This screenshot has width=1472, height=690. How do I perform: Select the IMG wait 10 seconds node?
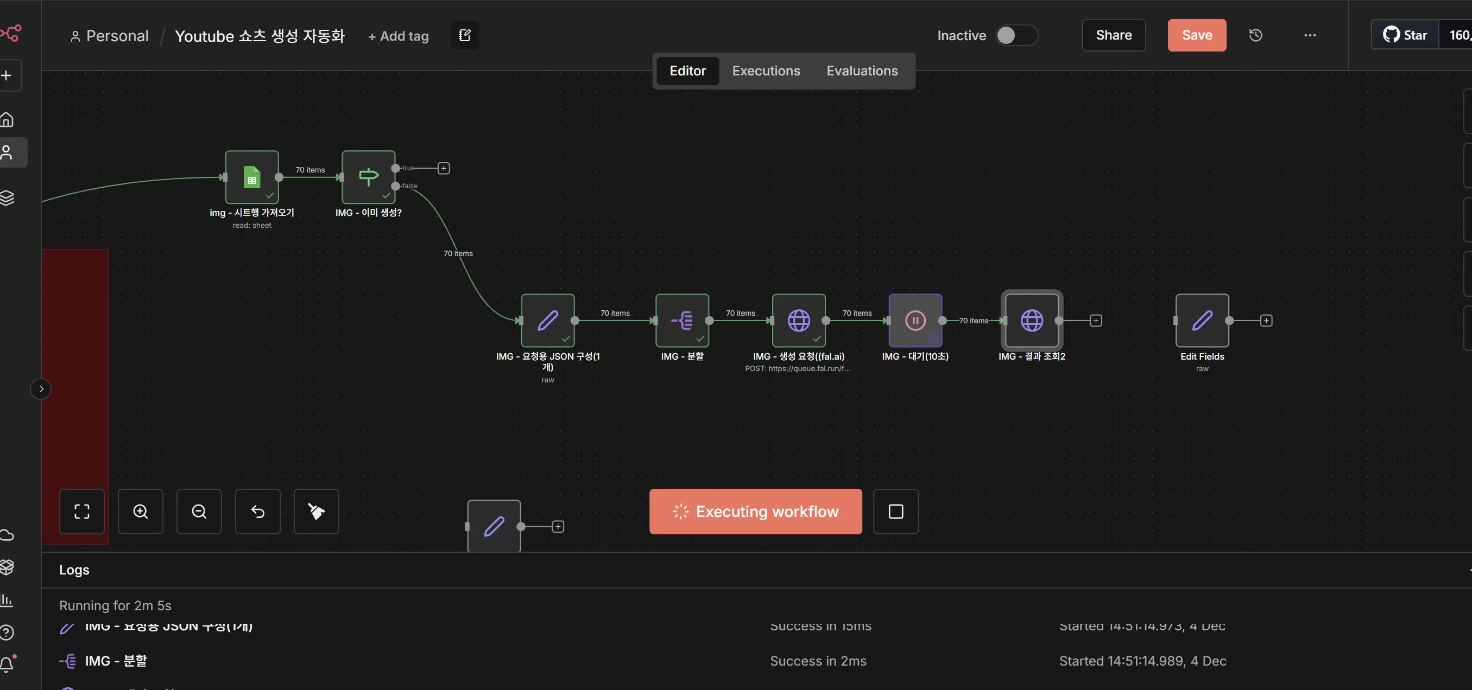coord(915,321)
